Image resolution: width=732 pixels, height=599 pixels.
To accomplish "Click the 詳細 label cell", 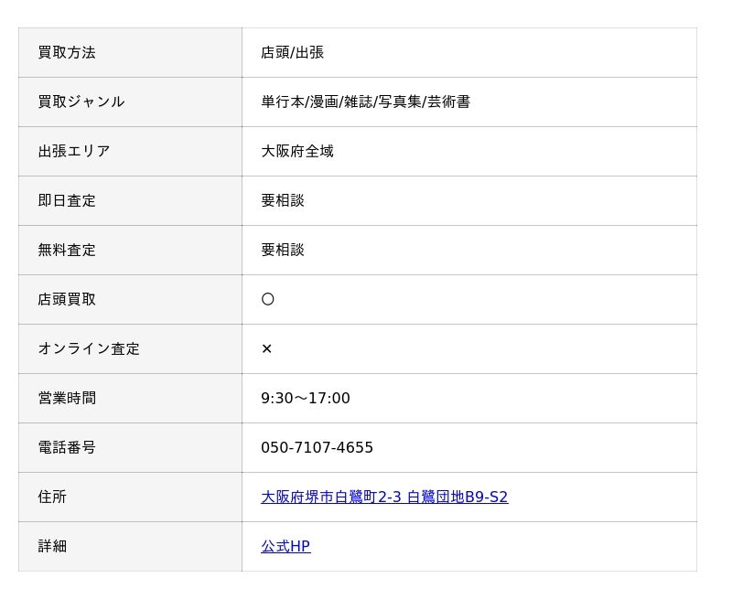I will click(130, 546).
